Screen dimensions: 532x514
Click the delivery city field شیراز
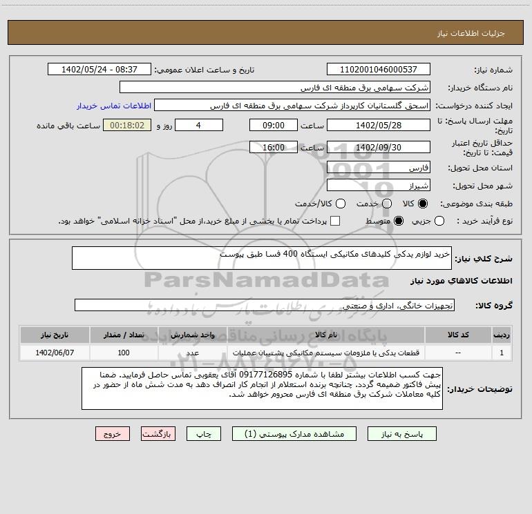point(379,186)
